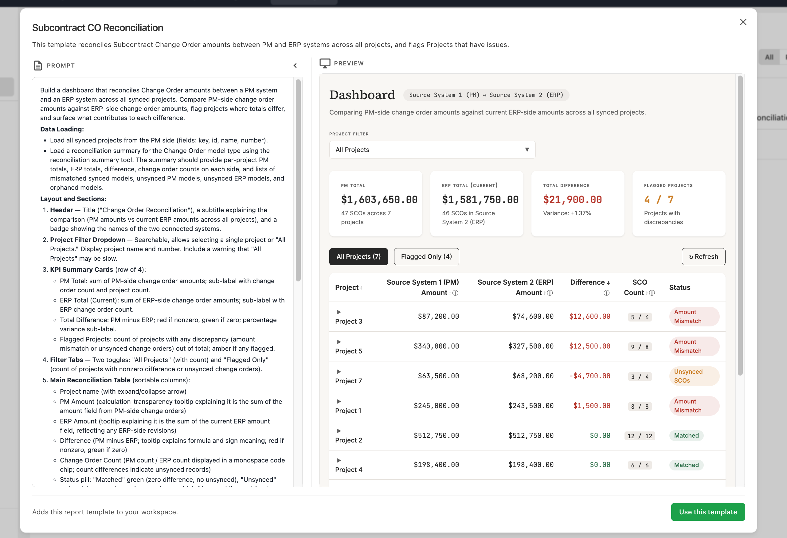Click the Unsynced SCOs status for Project 7
Viewport: 787px width, 538px height.
pos(694,376)
